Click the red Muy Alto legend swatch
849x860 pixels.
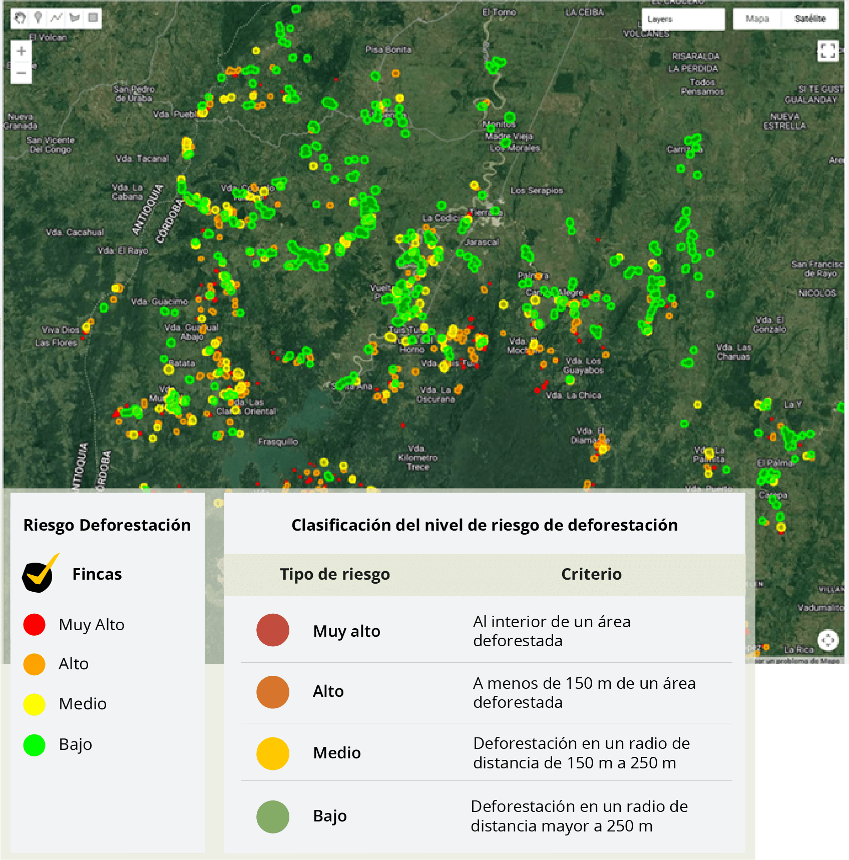[x=35, y=625]
